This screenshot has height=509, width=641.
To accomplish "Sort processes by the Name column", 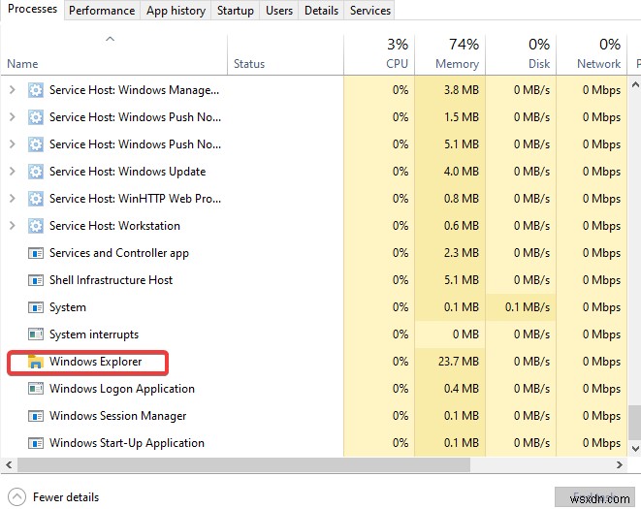I will click(114, 55).
